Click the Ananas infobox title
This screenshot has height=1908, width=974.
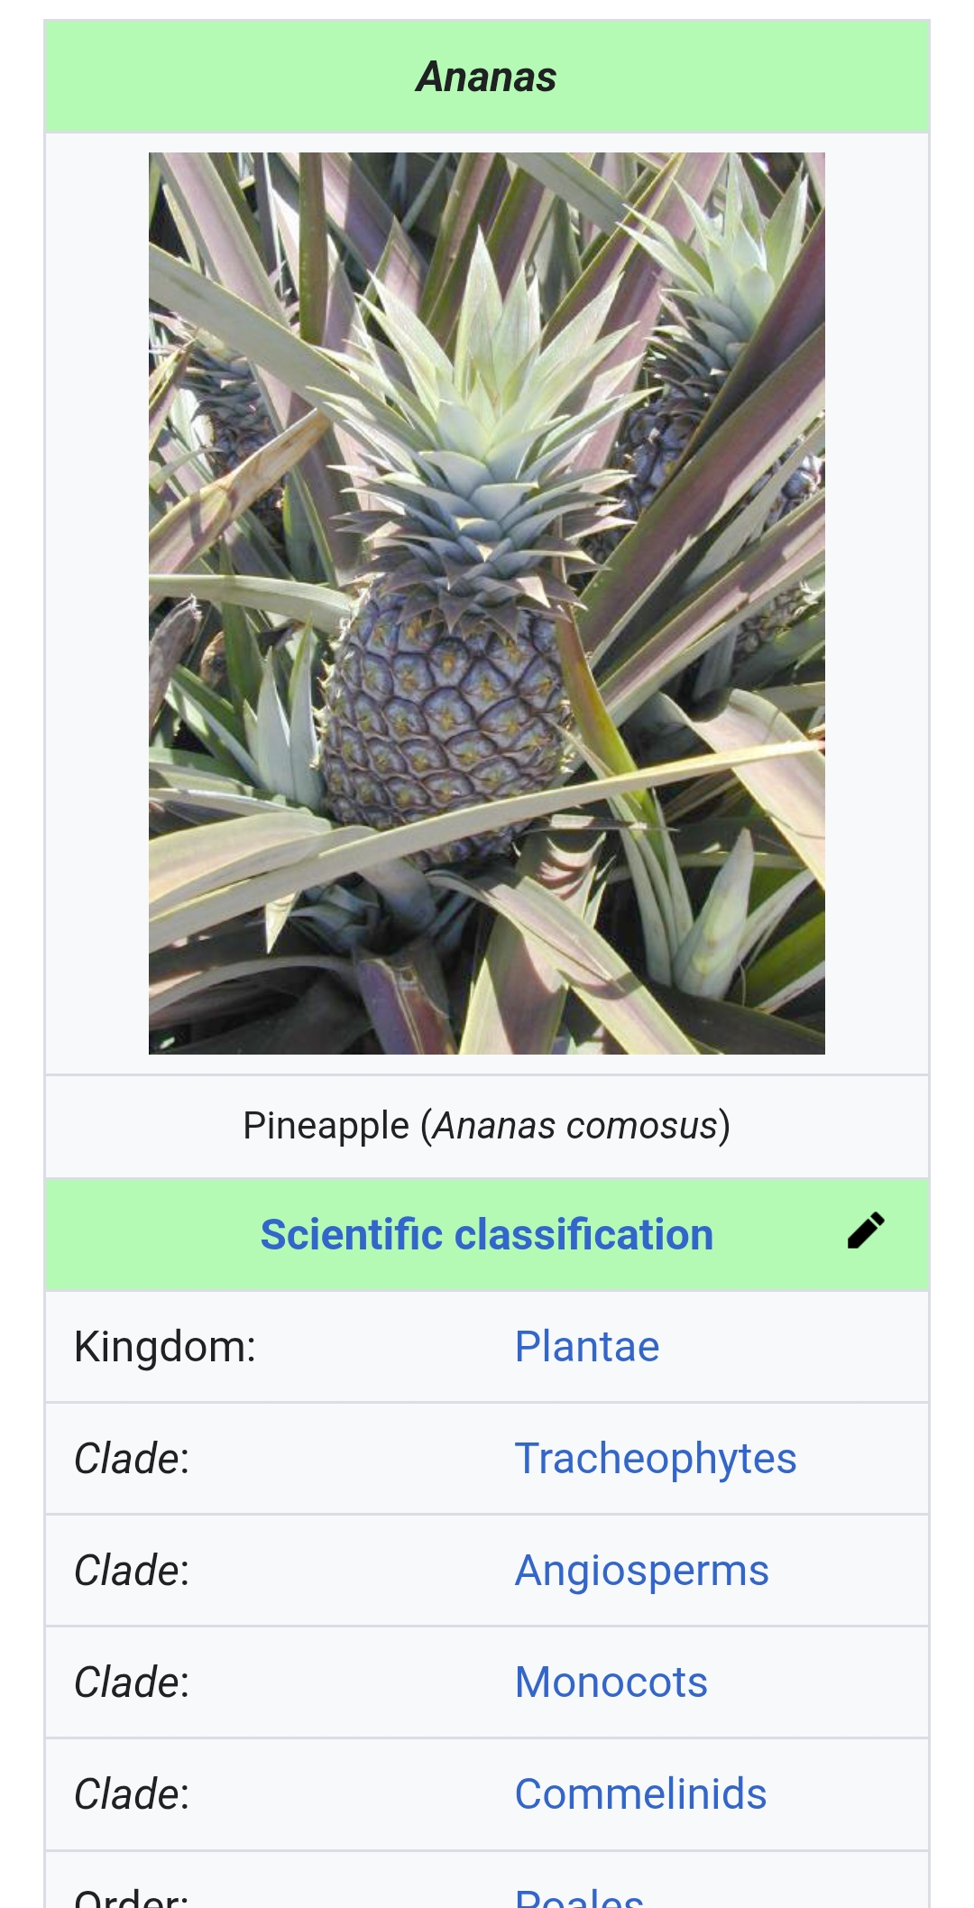[486, 78]
